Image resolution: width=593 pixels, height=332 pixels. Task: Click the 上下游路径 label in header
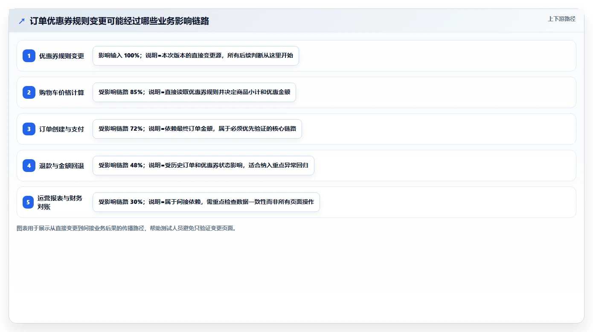coord(561,19)
